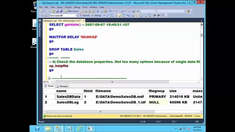Click the taskbar clock showing 4:00 PM
The height and width of the screenshot is (132, 235).
coord(197,129)
